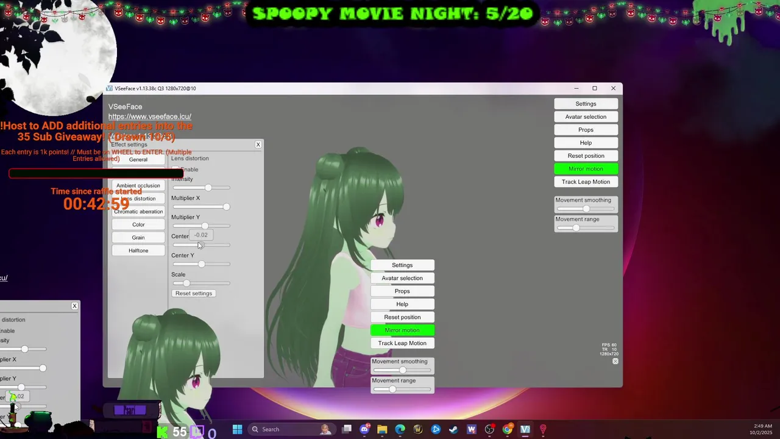Open Settings from the window's top-right menu
The height and width of the screenshot is (439, 780).
(586, 104)
